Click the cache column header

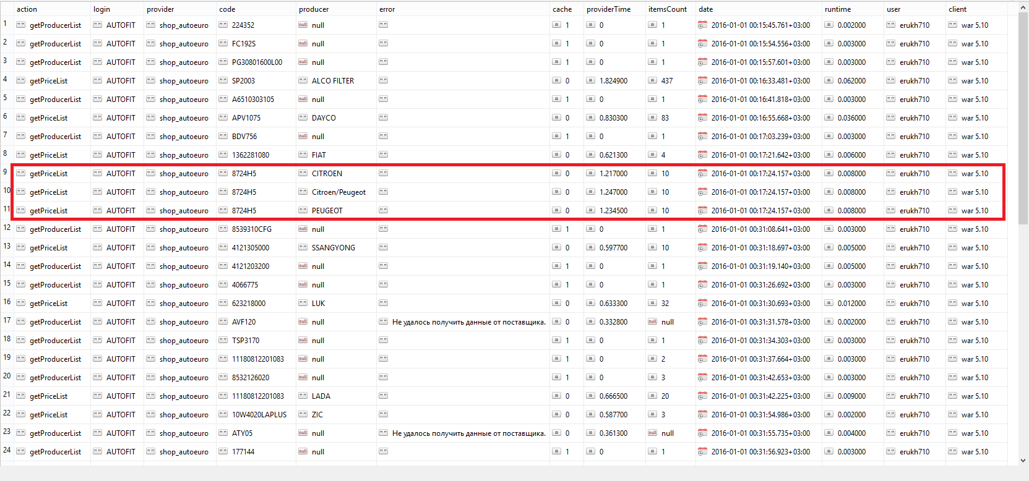tap(562, 9)
